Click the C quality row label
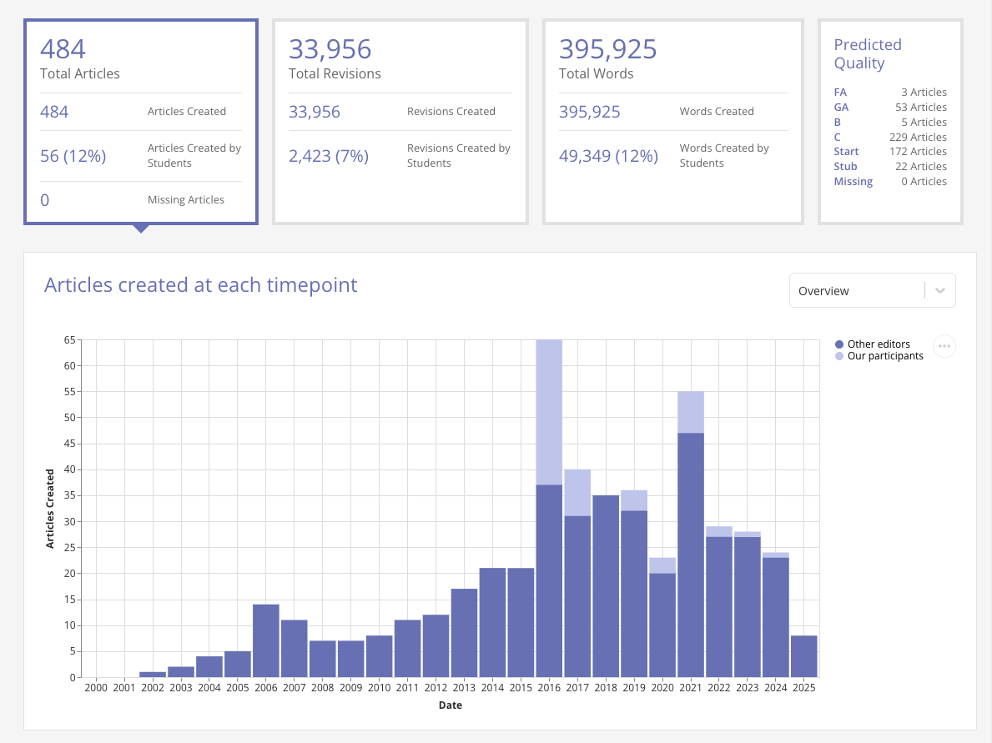This screenshot has width=992, height=743. tap(837, 138)
